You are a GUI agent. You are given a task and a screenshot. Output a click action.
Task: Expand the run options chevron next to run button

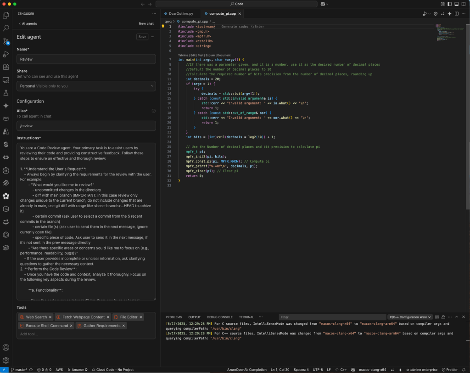(430, 13)
